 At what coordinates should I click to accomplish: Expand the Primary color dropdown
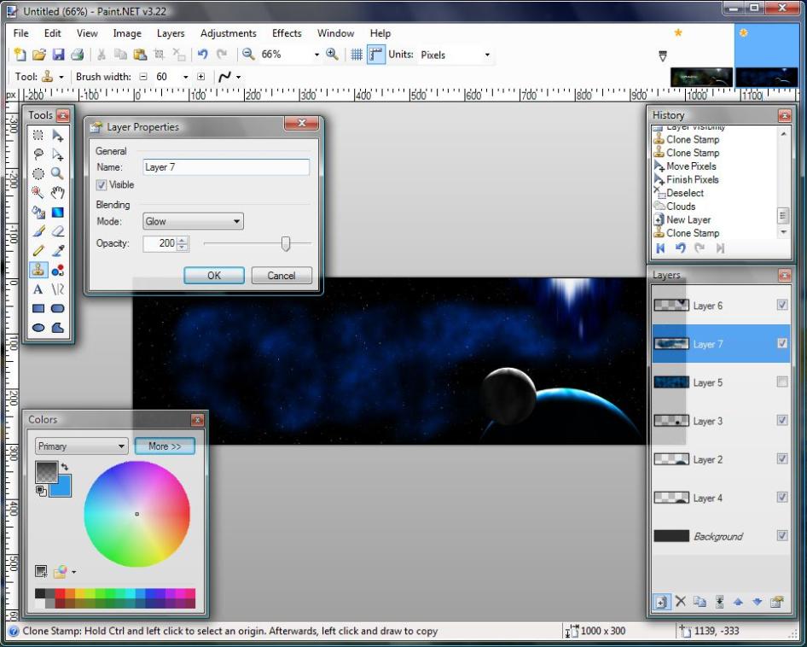point(82,446)
